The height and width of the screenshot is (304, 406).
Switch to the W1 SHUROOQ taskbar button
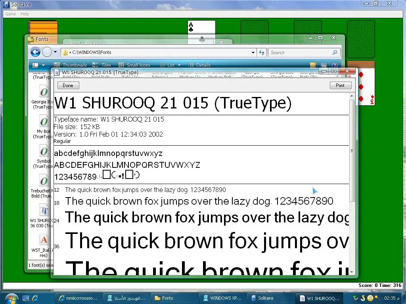click(320, 298)
